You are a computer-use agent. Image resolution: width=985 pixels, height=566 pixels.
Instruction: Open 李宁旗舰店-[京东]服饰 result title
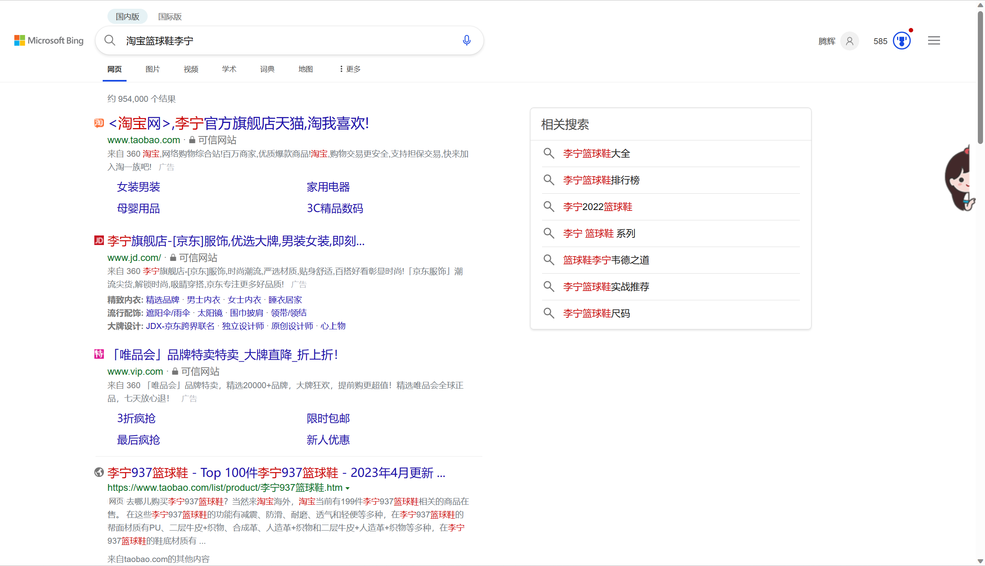coord(236,241)
